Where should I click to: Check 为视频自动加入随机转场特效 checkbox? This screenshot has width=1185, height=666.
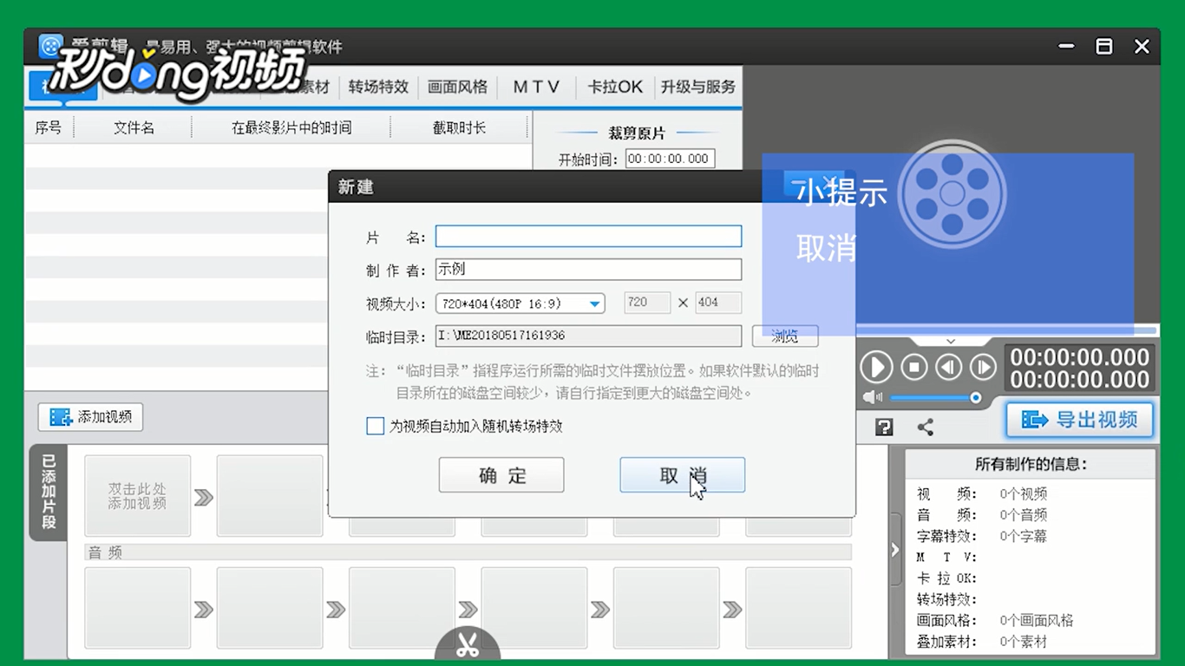[x=376, y=426]
